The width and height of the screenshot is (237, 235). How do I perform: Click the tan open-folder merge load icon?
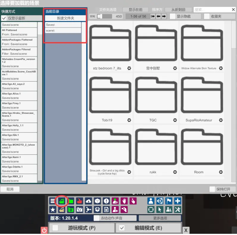coord(62,210)
